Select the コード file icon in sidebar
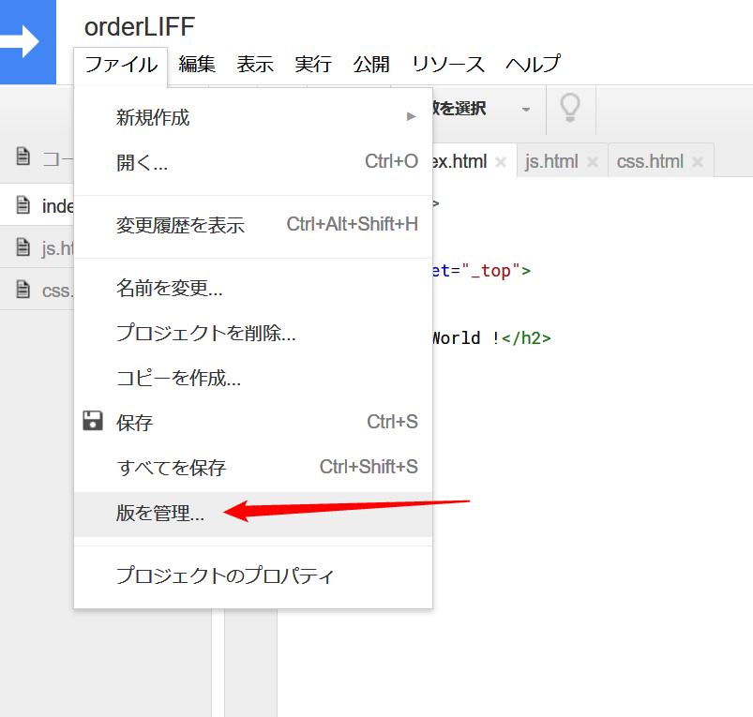The width and height of the screenshot is (753, 717). click(x=23, y=157)
